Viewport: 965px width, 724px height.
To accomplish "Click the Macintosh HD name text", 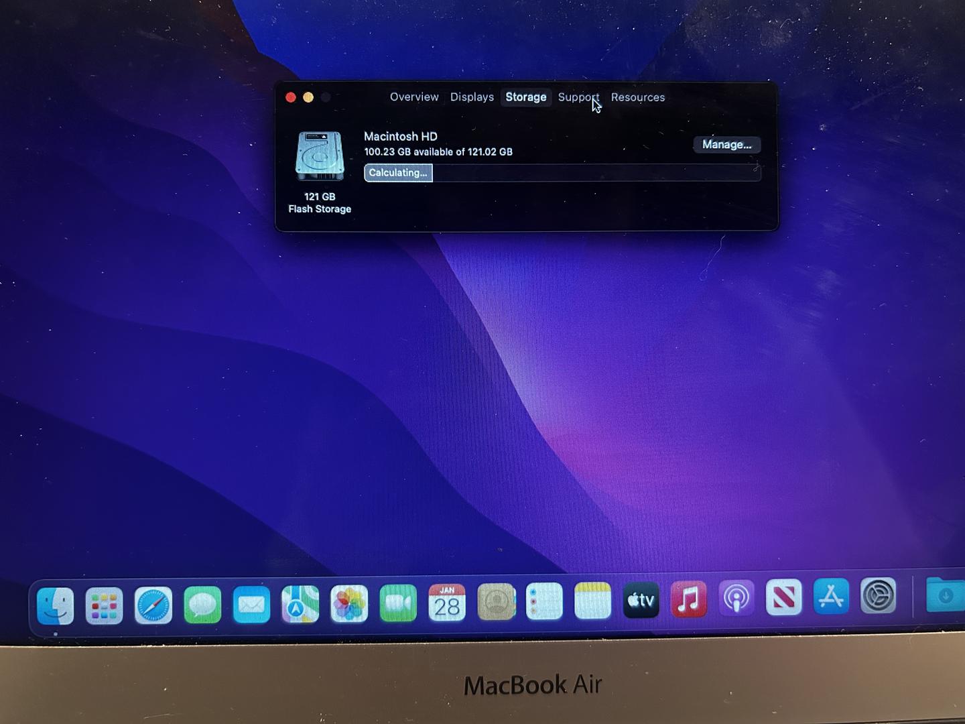I will tap(401, 136).
